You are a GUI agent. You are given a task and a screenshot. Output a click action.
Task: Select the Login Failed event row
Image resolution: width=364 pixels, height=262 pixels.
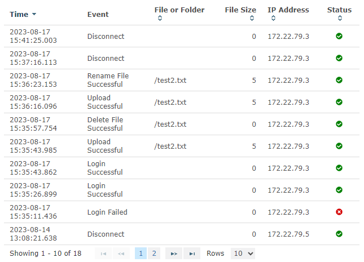pyautogui.click(x=182, y=212)
